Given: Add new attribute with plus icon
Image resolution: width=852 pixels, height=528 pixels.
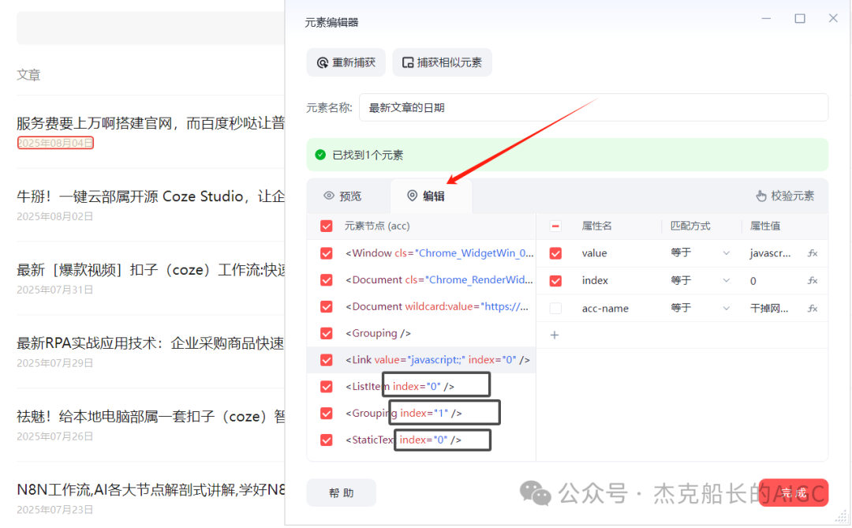Looking at the screenshot, I should coord(555,335).
